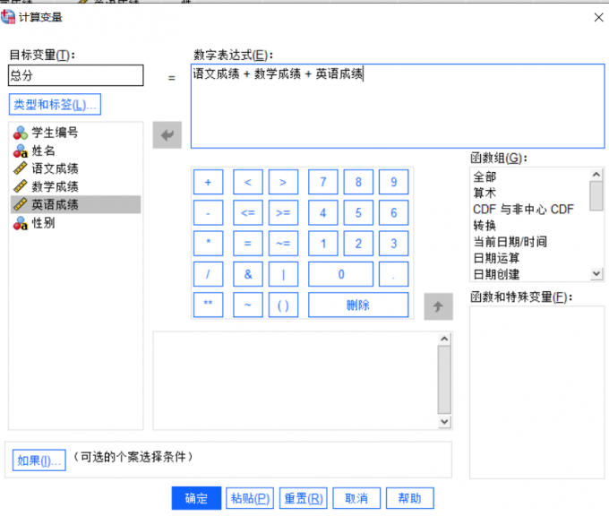Click the number 2 key
The height and width of the screenshot is (516, 609).
[x=358, y=244]
